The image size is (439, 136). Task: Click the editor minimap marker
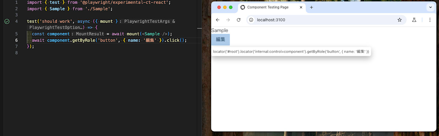[x=199, y=28]
